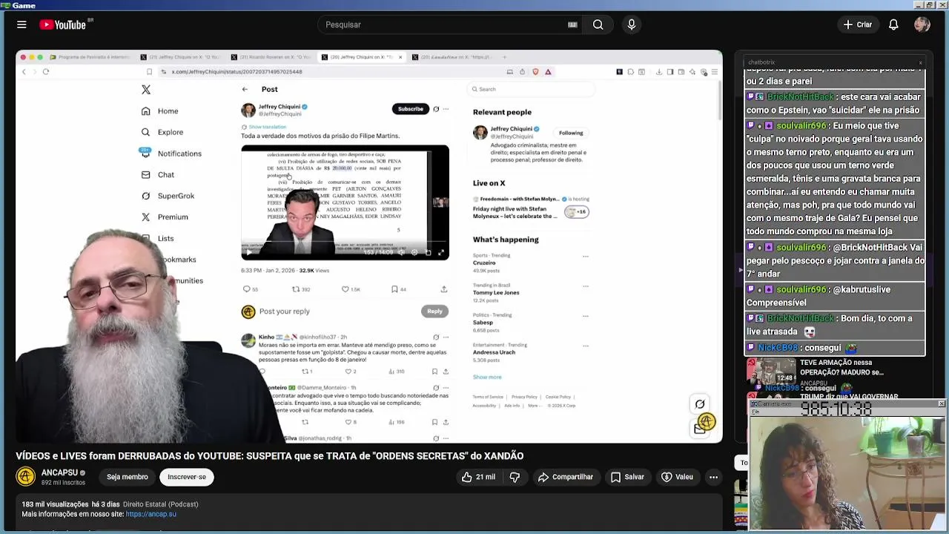Screen dimensions: 949x534
Task: Save the video with Salvar button
Action: point(627,477)
